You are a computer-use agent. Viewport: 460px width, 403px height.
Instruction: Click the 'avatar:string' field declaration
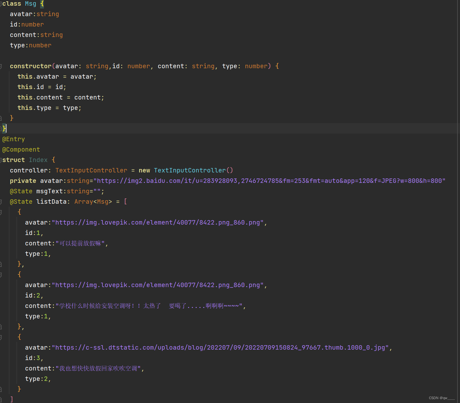[34, 14]
